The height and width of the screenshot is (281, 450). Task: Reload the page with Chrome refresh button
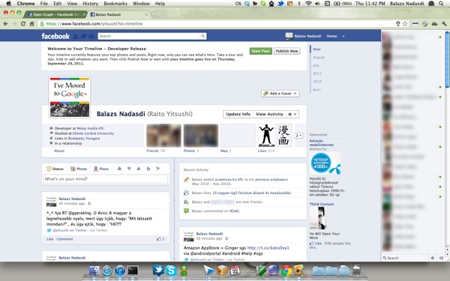coord(23,24)
